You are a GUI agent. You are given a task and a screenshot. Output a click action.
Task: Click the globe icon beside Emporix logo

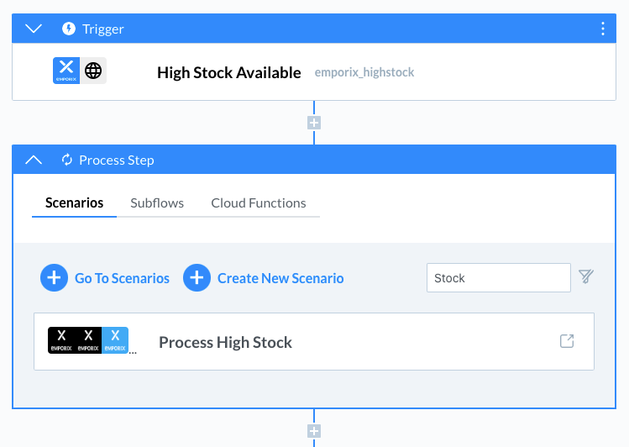click(x=93, y=71)
